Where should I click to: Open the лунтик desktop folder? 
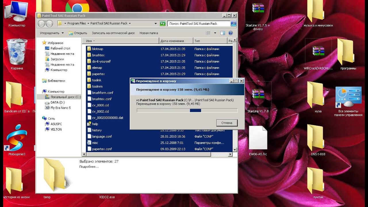coord(318,183)
